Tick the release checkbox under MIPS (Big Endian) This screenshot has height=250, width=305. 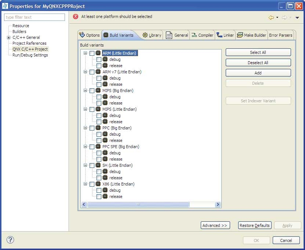click(x=99, y=103)
